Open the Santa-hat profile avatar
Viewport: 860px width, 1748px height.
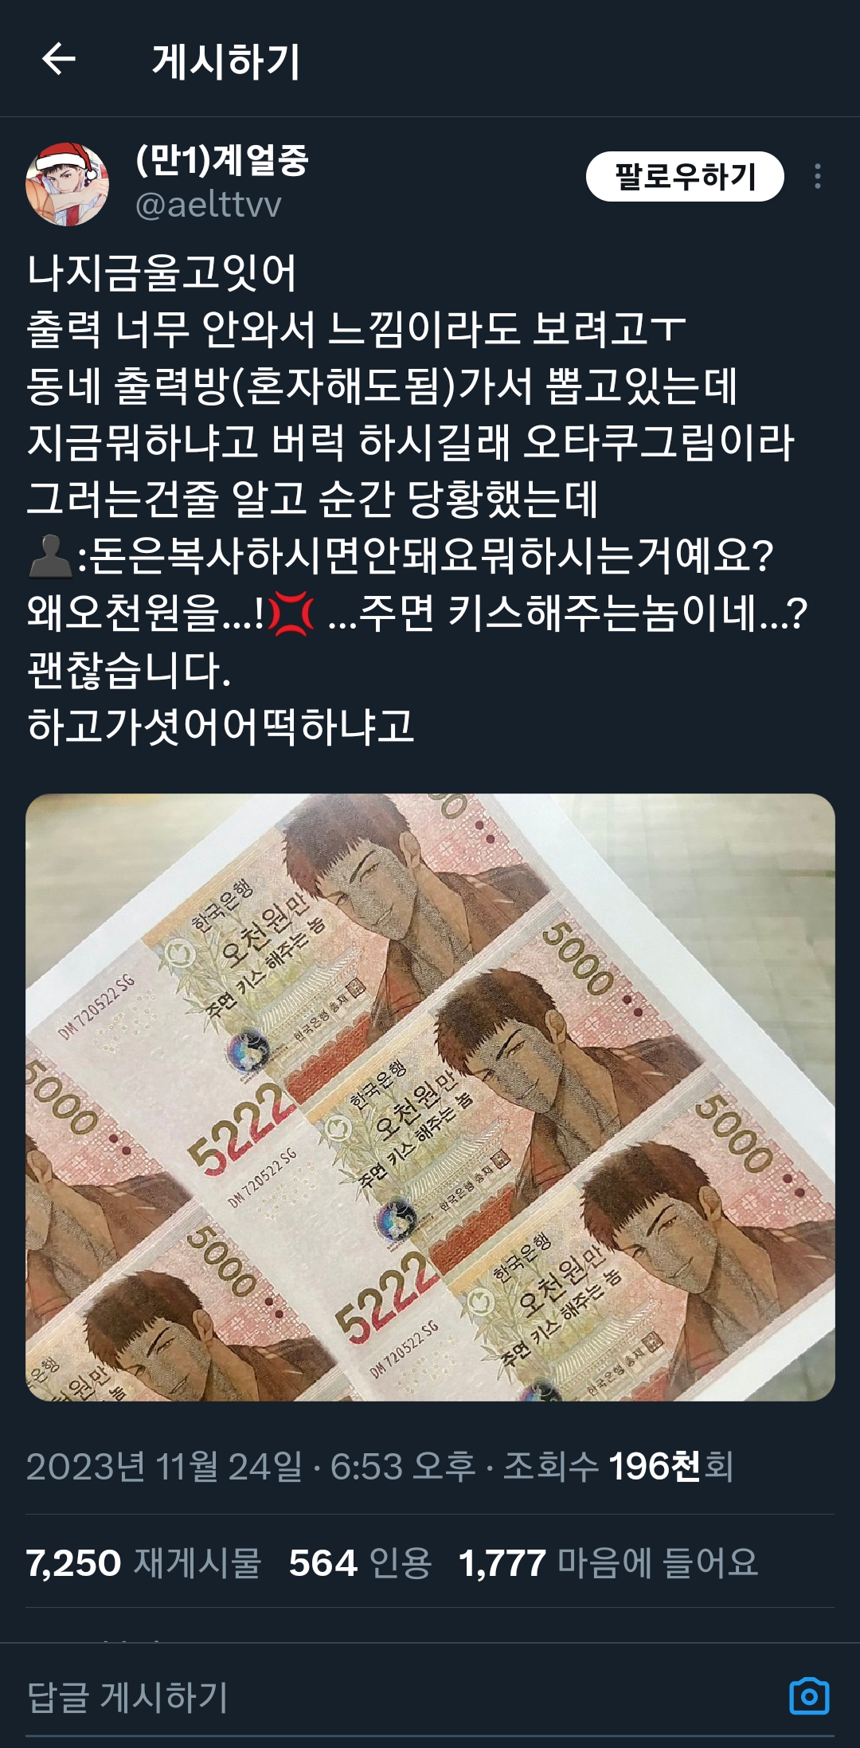pyautogui.click(x=68, y=184)
